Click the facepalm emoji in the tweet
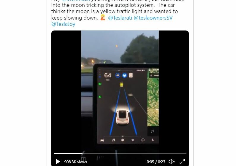Screen dimensions: 236x166 point(103,17)
